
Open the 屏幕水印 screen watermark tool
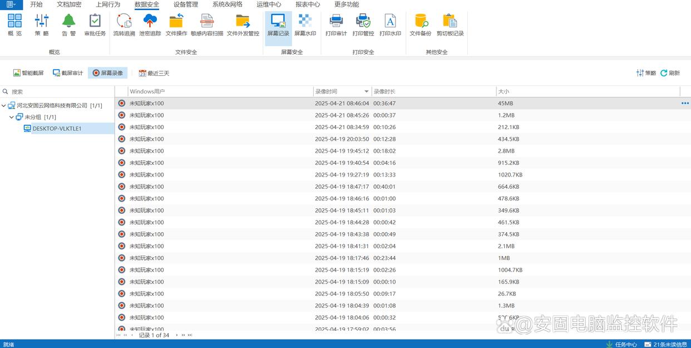point(305,26)
